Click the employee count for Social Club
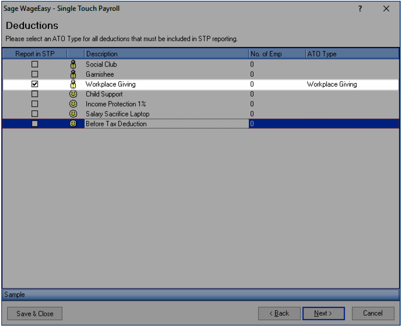The width and height of the screenshot is (401, 326). tap(252, 65)
